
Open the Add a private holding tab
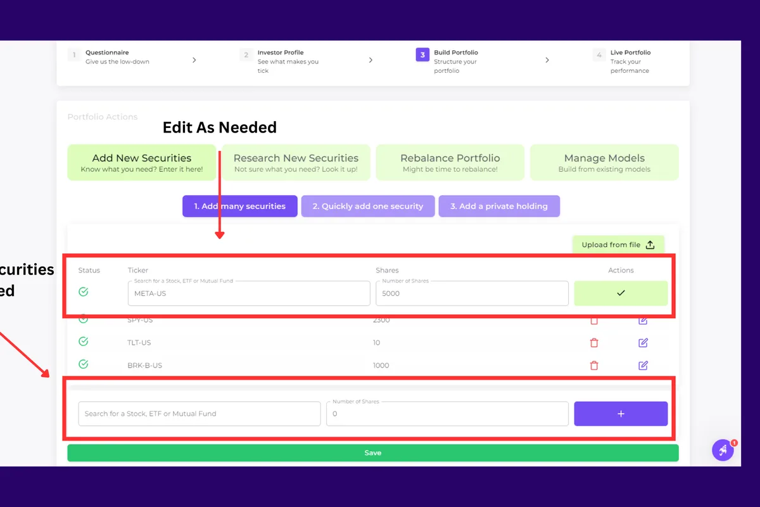pos(499,206)
